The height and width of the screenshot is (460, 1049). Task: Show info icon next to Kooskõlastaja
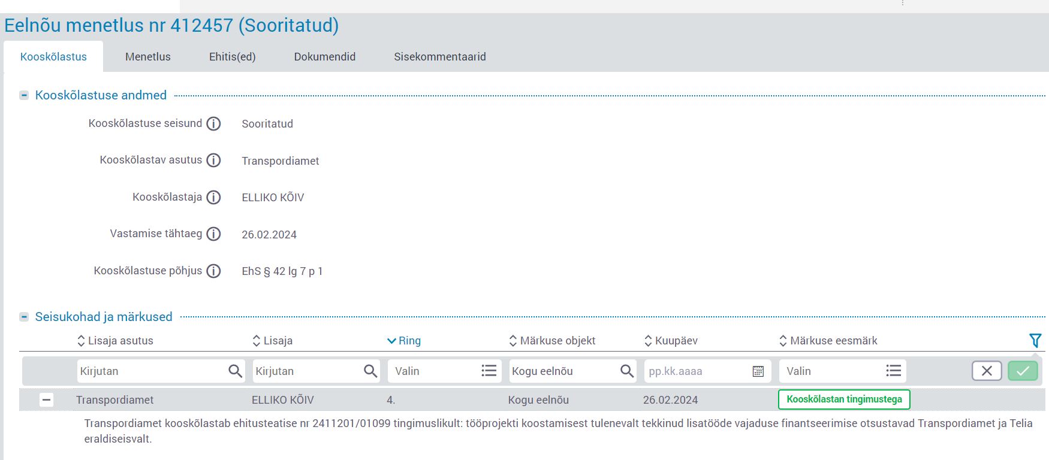(x=213, y=198)
